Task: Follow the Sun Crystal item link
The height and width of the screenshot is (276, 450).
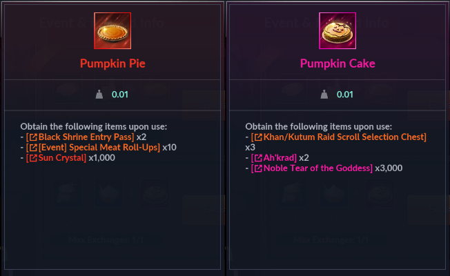Action: point(61,158)
